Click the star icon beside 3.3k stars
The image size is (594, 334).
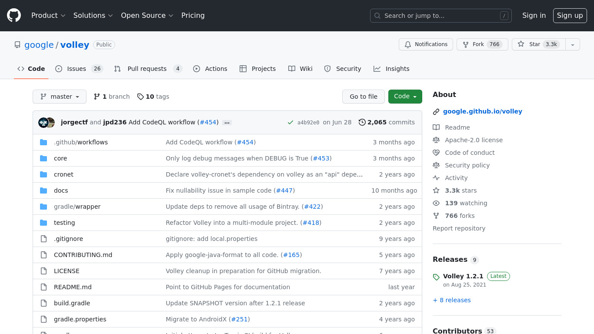click(x=436, y=190)
